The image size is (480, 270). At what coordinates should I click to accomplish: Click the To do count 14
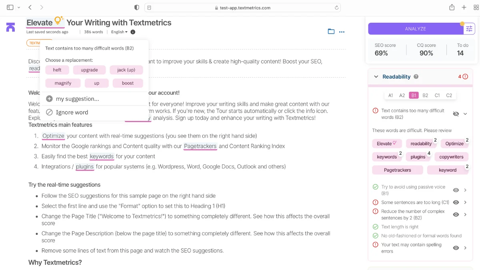click(460, 53)
